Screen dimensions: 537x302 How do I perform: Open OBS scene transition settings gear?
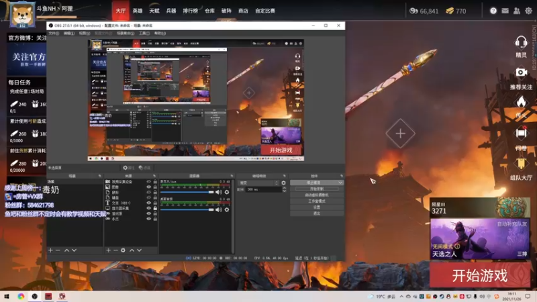click(x=283, y=183)
